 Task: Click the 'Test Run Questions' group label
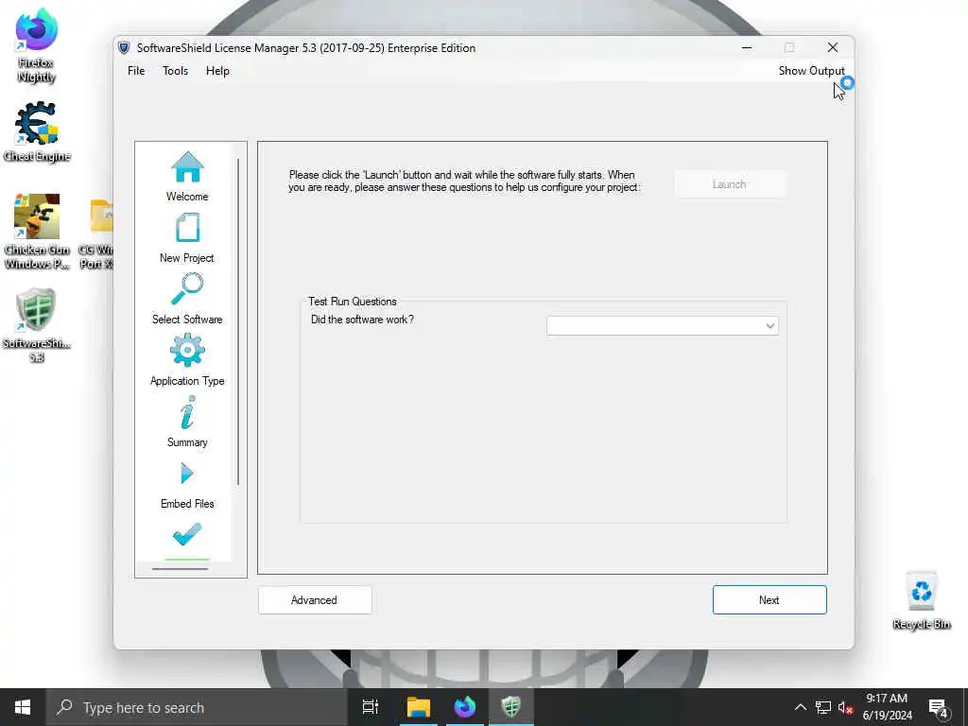coord(352,302)
